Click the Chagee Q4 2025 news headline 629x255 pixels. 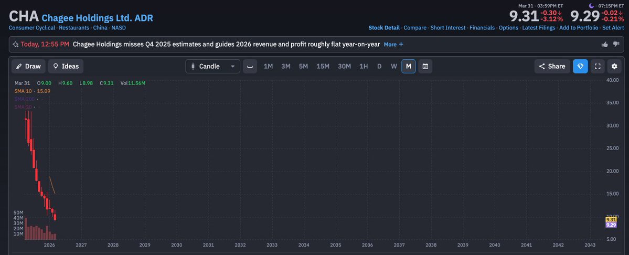pos(226,45)
